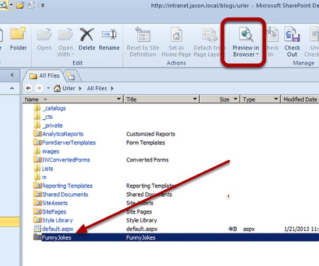Open the Type column filter dropdown
The height and width of the screenshot is (266, 319).
[x=276, y=99]
